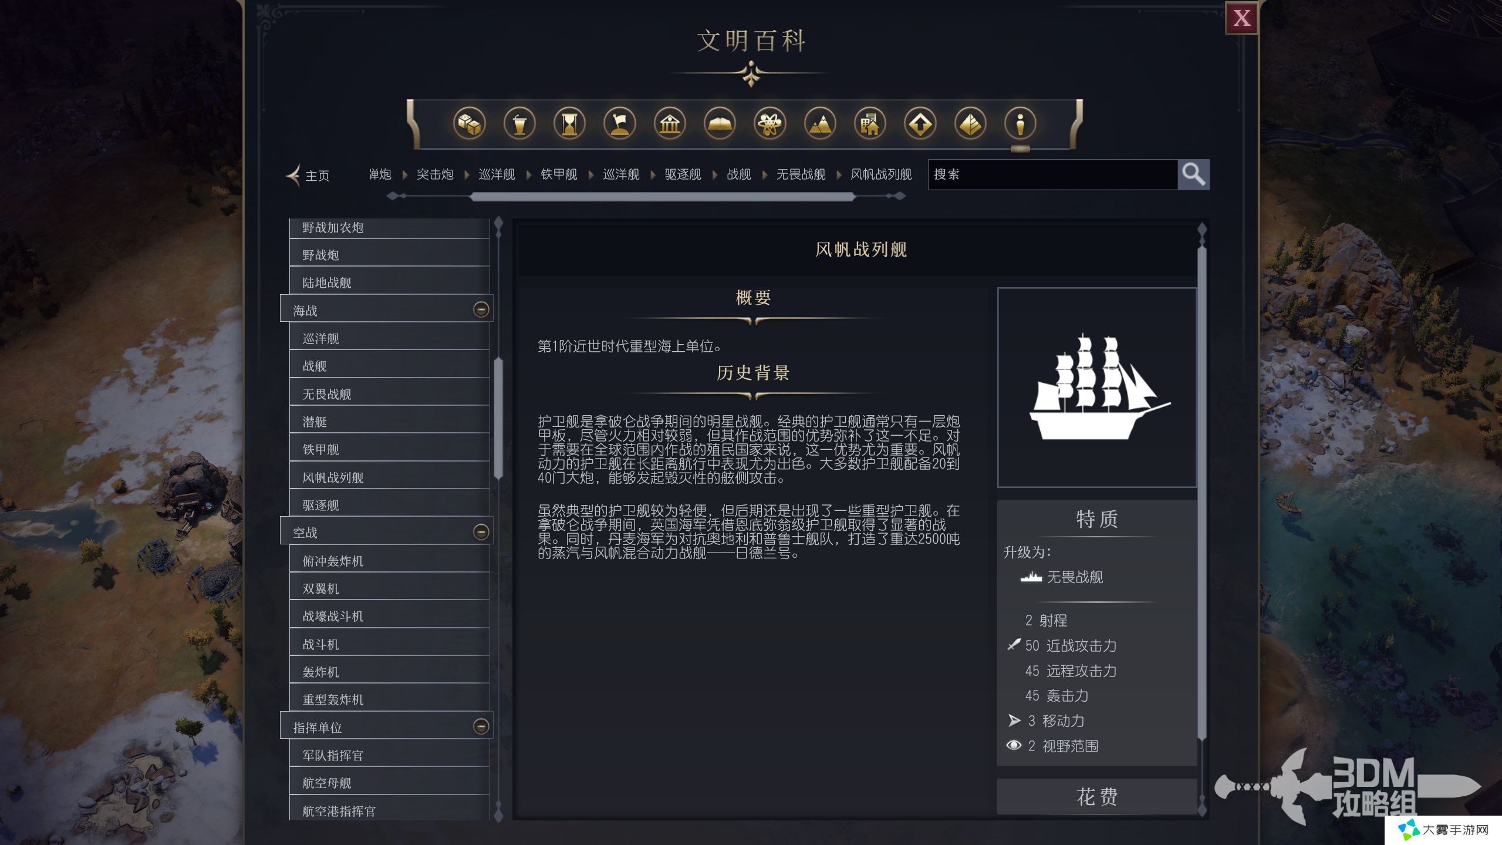1502x845 pixels.
Task: Open the flag civilizations category icon
Action: (x=620, y=124)
